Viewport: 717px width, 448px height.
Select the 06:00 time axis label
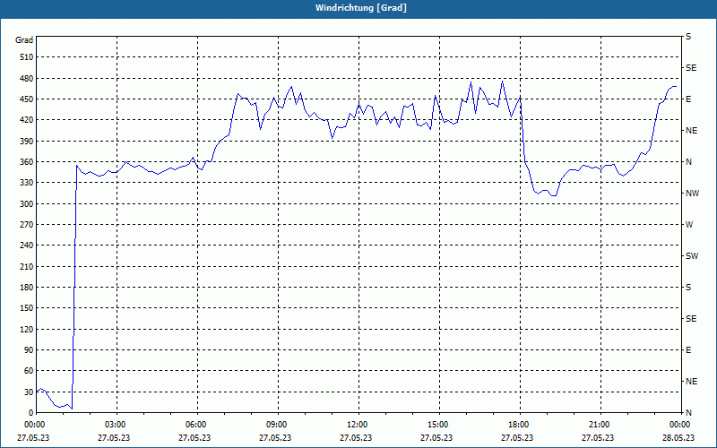point(197,425)
